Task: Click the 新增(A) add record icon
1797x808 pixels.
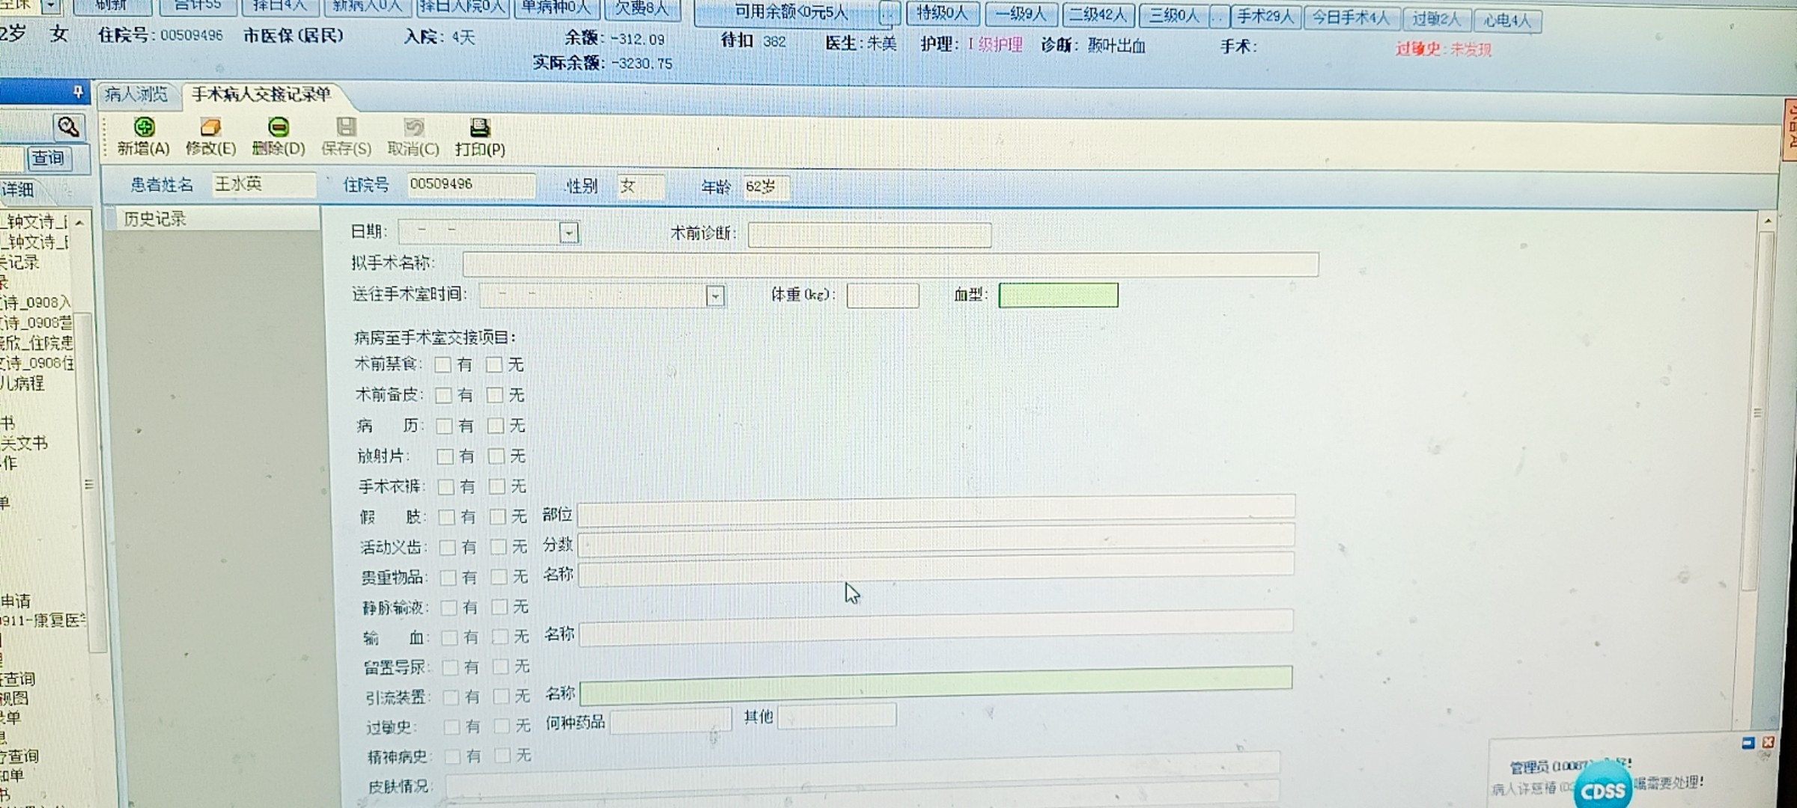Action: coord(144,128)
